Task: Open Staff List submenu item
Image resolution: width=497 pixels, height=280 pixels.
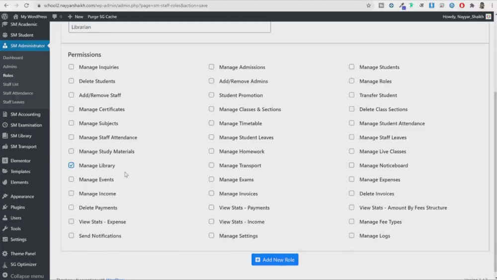Action: coord(10,85)
